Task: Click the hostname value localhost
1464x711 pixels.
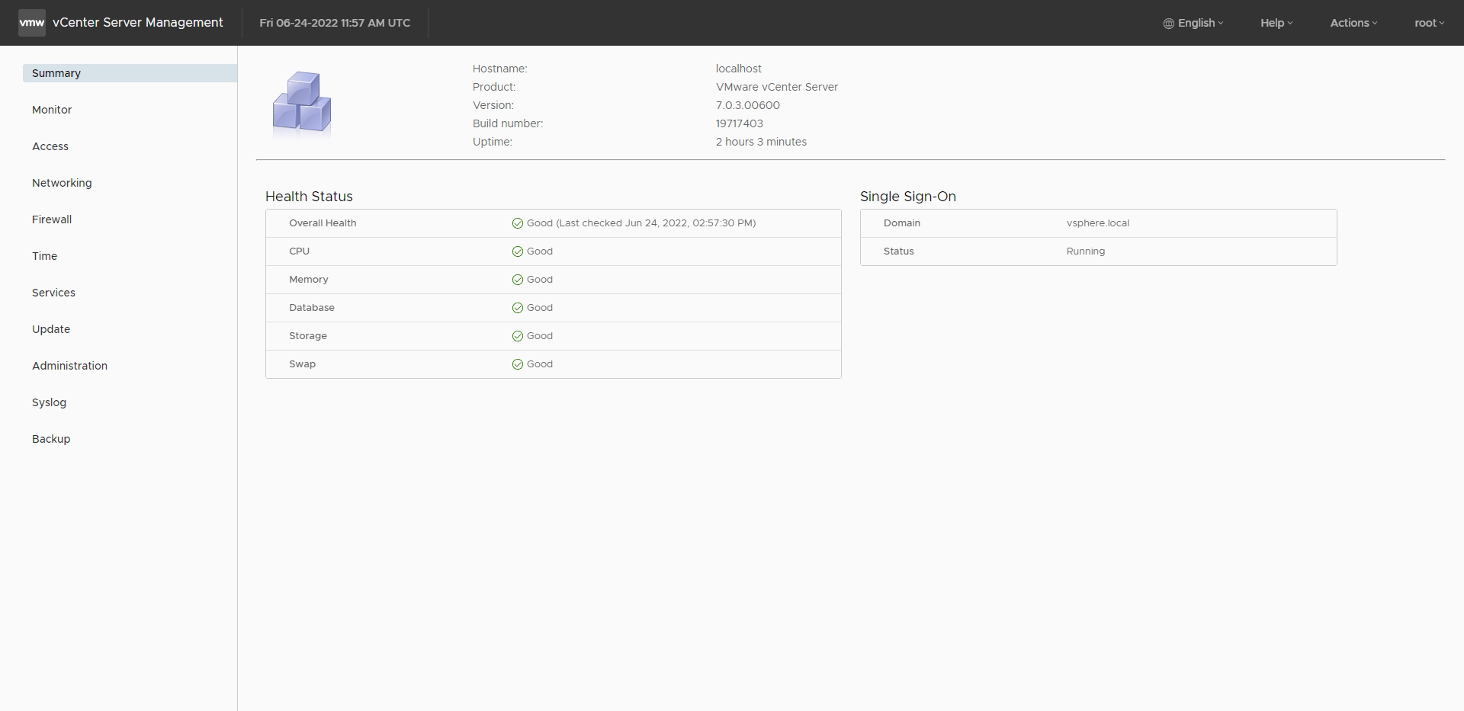Action: click(x=739, y=69)
